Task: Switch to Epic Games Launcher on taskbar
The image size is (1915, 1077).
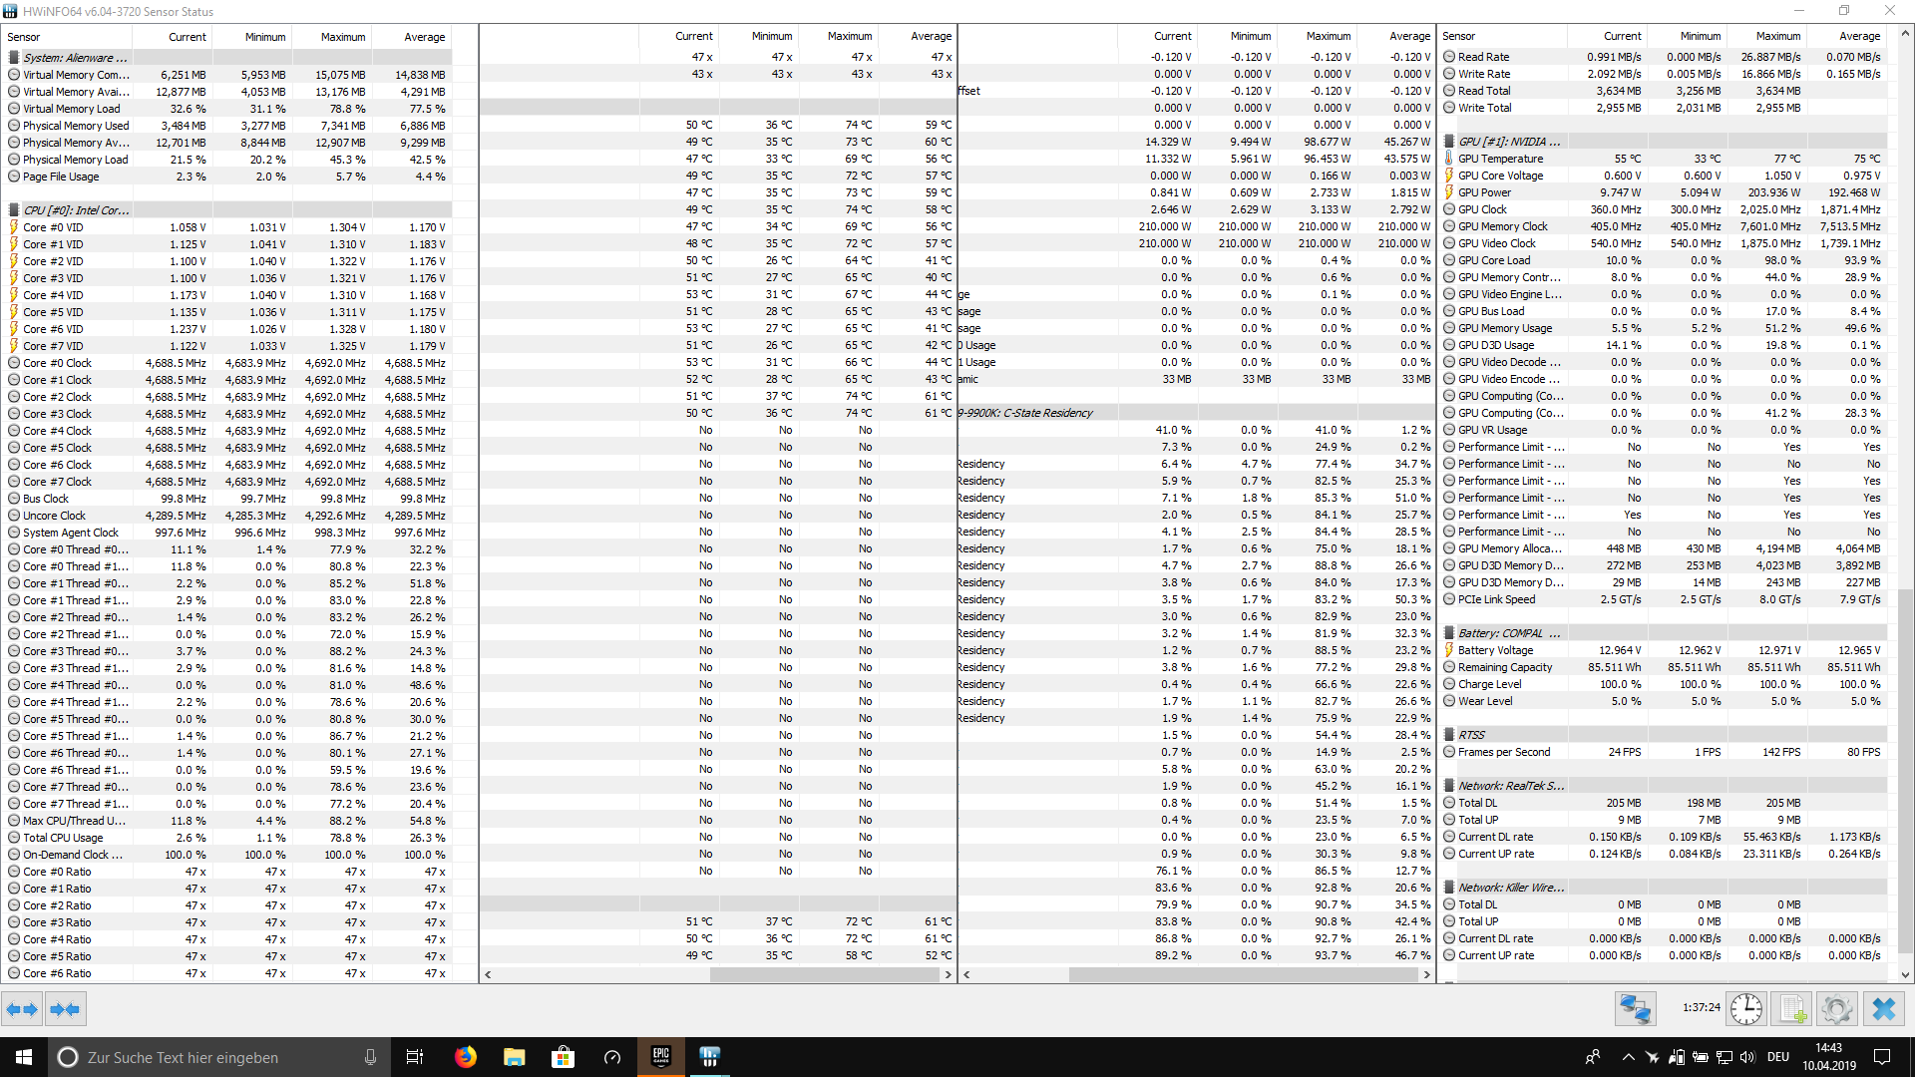Action: tap(661, 1057)
